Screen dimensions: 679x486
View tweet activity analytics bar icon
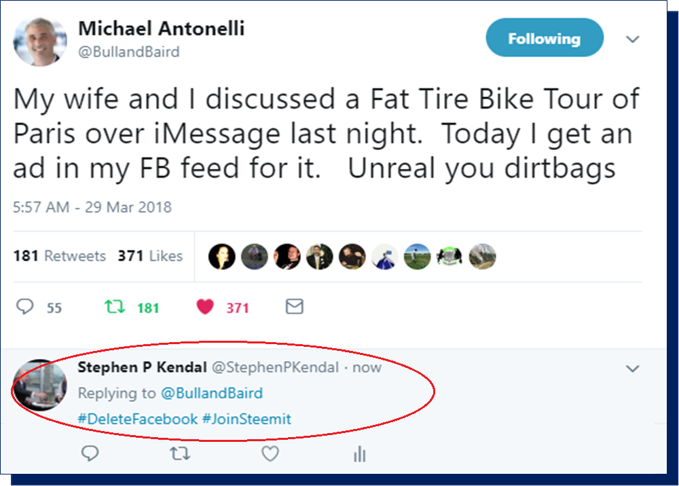coord(361,454)
